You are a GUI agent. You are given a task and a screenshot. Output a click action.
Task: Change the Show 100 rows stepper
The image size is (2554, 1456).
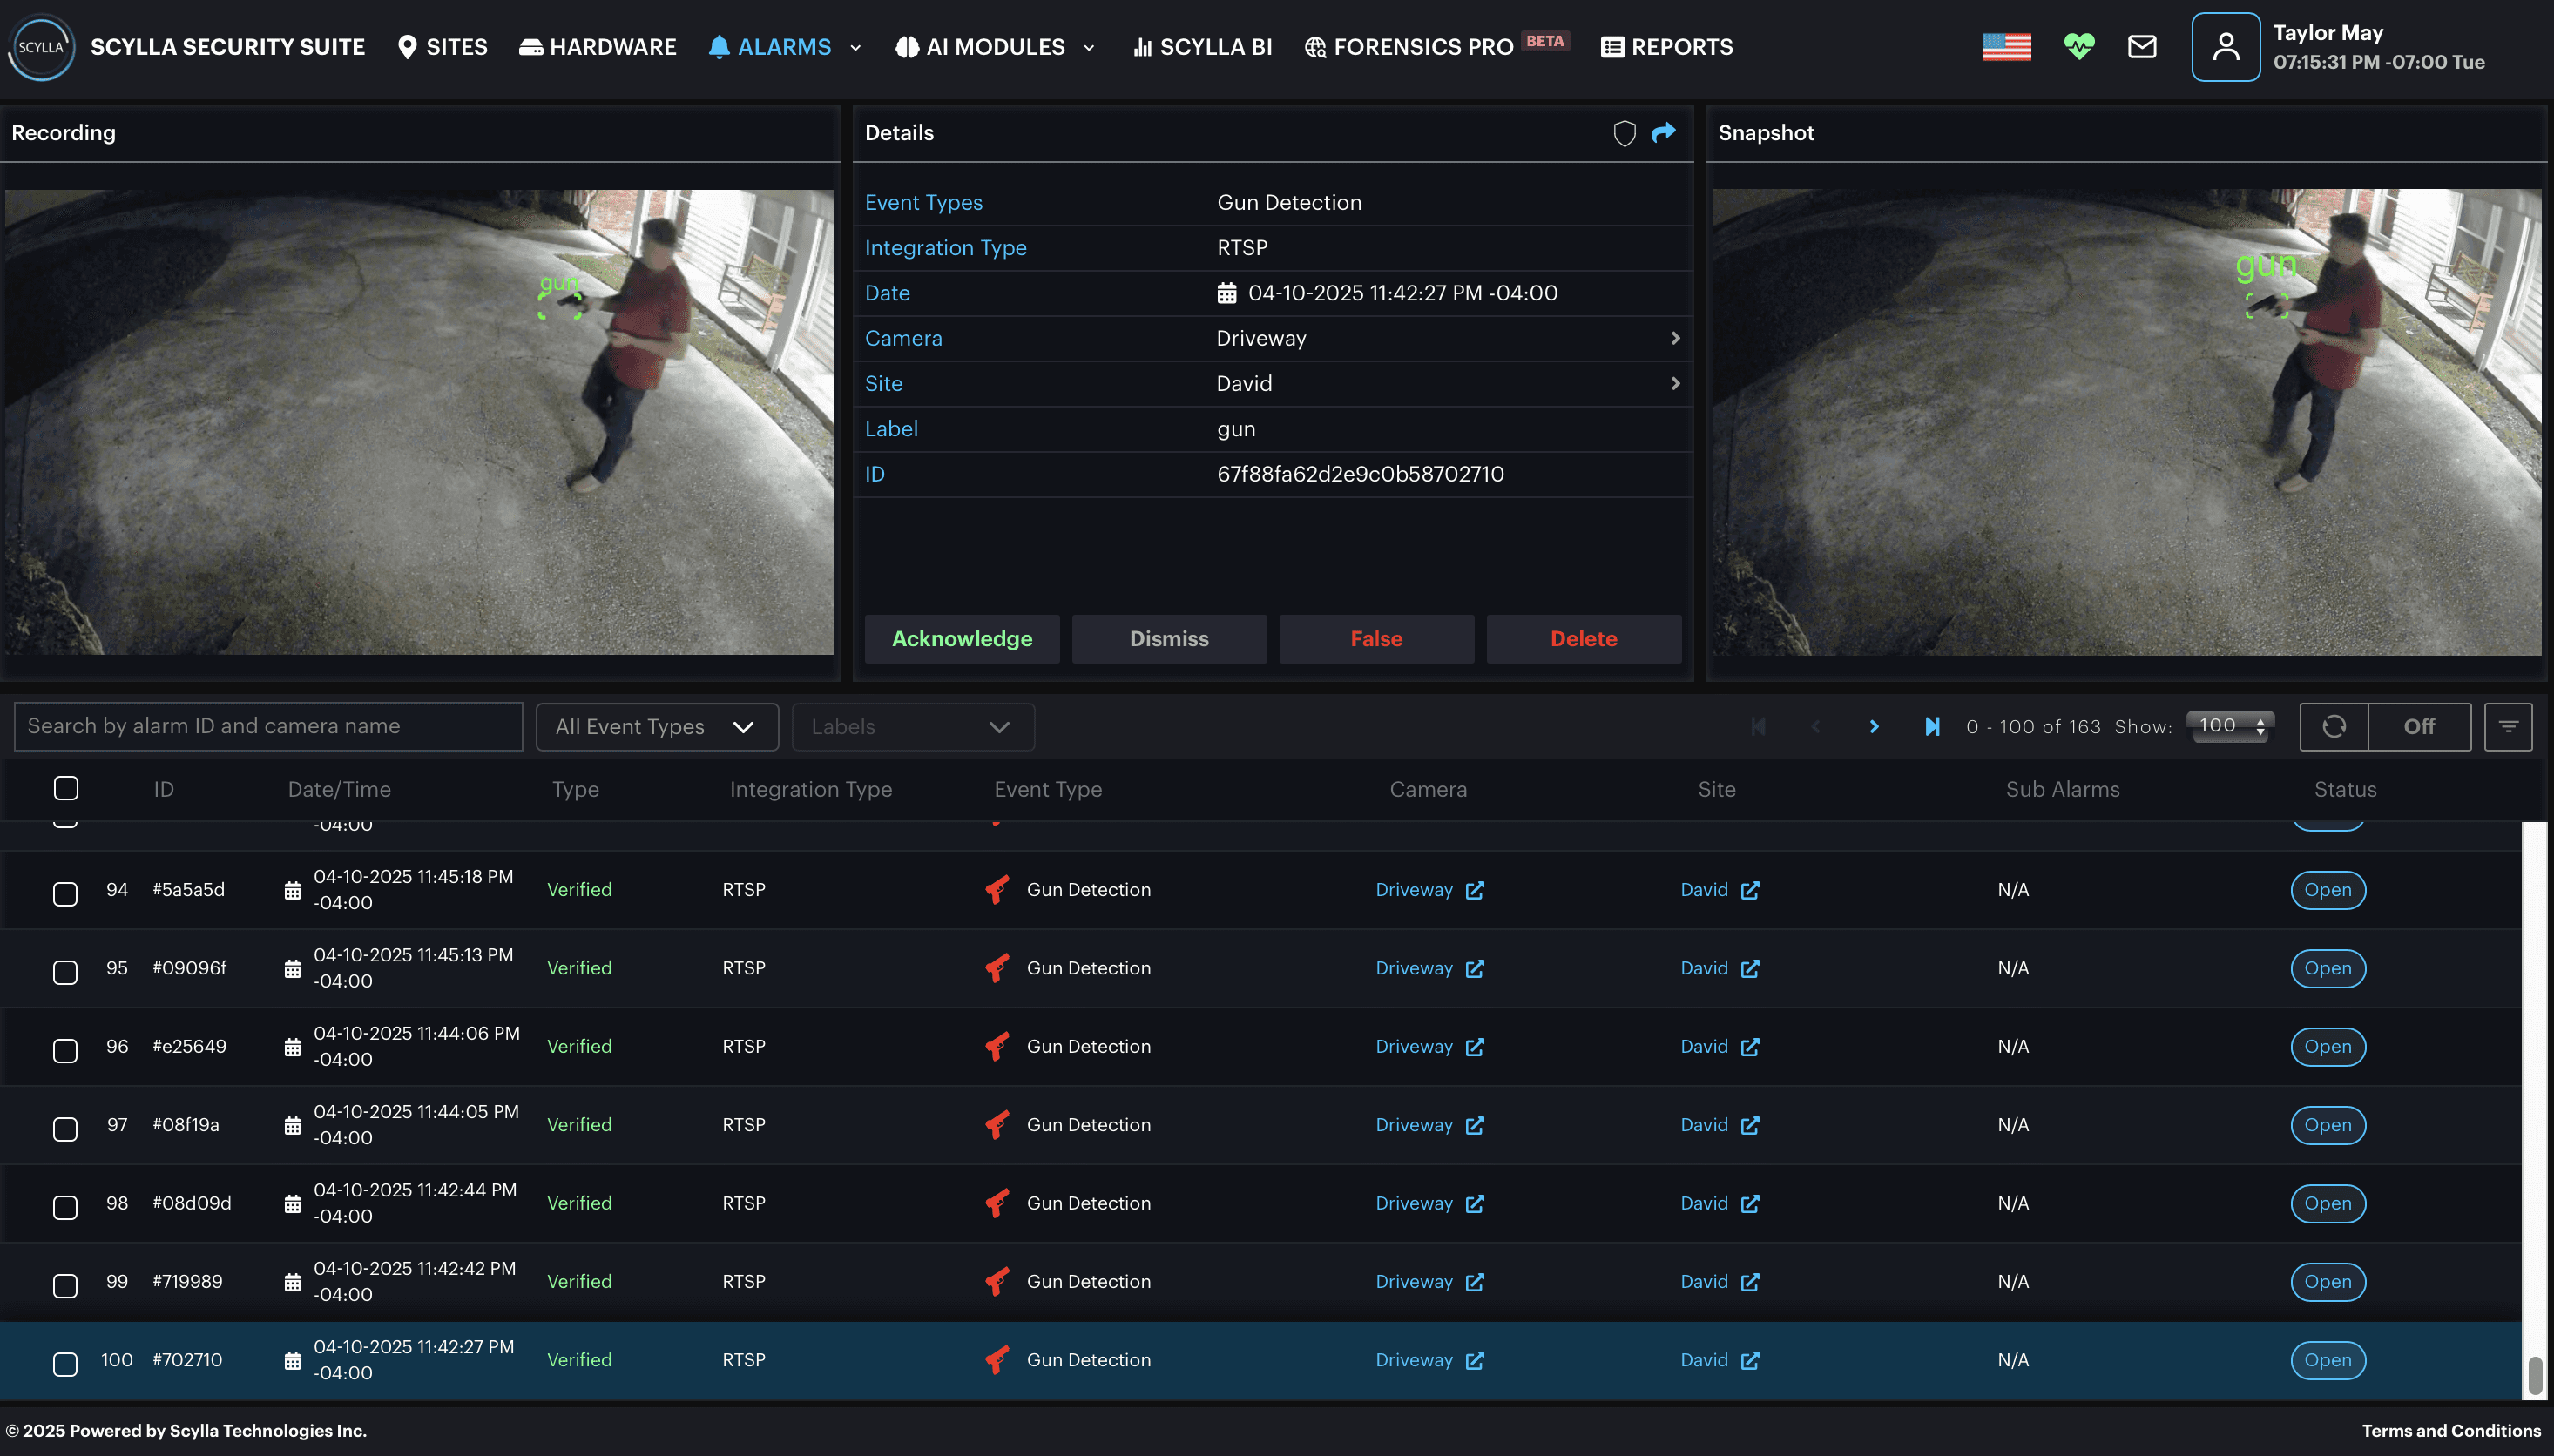[x=2230, y=726]
